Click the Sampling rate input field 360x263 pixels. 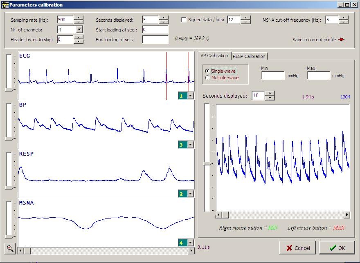(x=65, y=20)
